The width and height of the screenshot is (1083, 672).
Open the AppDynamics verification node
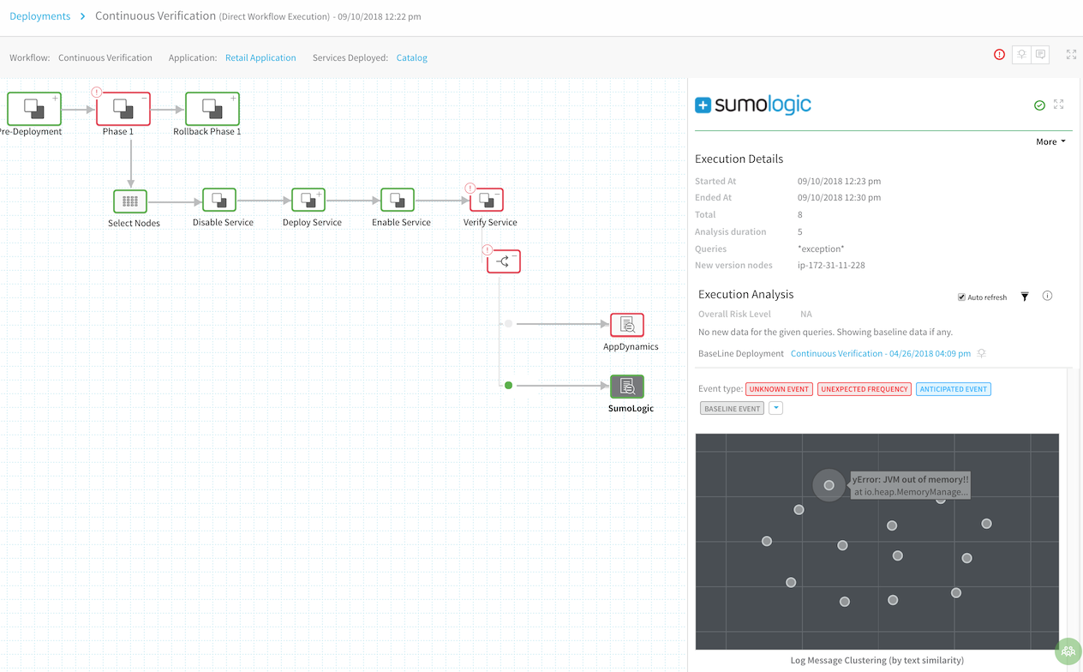click(627, 325)
